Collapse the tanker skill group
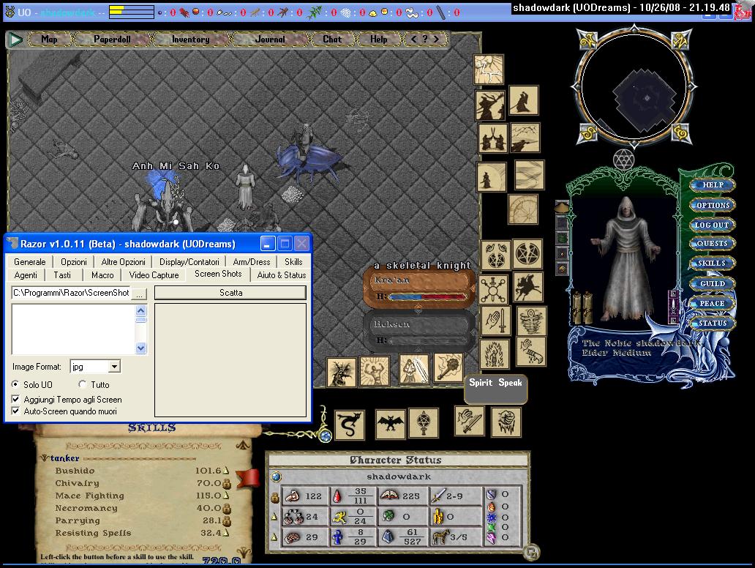Screen dimensions: 755x568 (45, 457)
